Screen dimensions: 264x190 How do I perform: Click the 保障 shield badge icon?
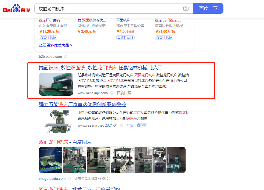click(x=142, y=125)
